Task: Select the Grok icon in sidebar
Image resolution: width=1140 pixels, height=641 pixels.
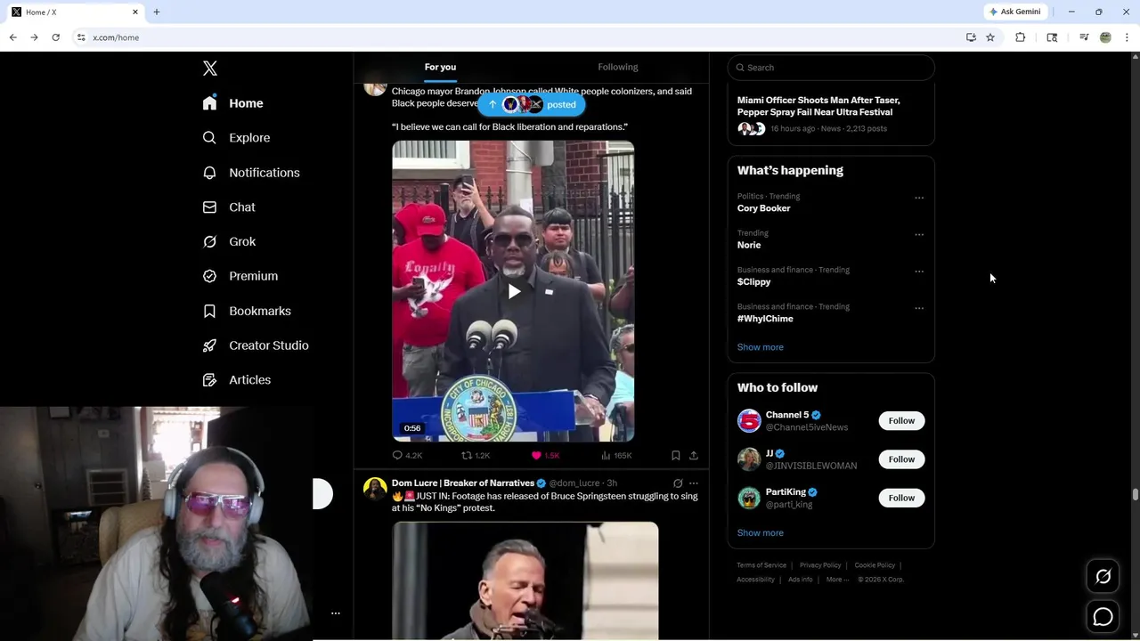Action: click(x=209, y=241)
